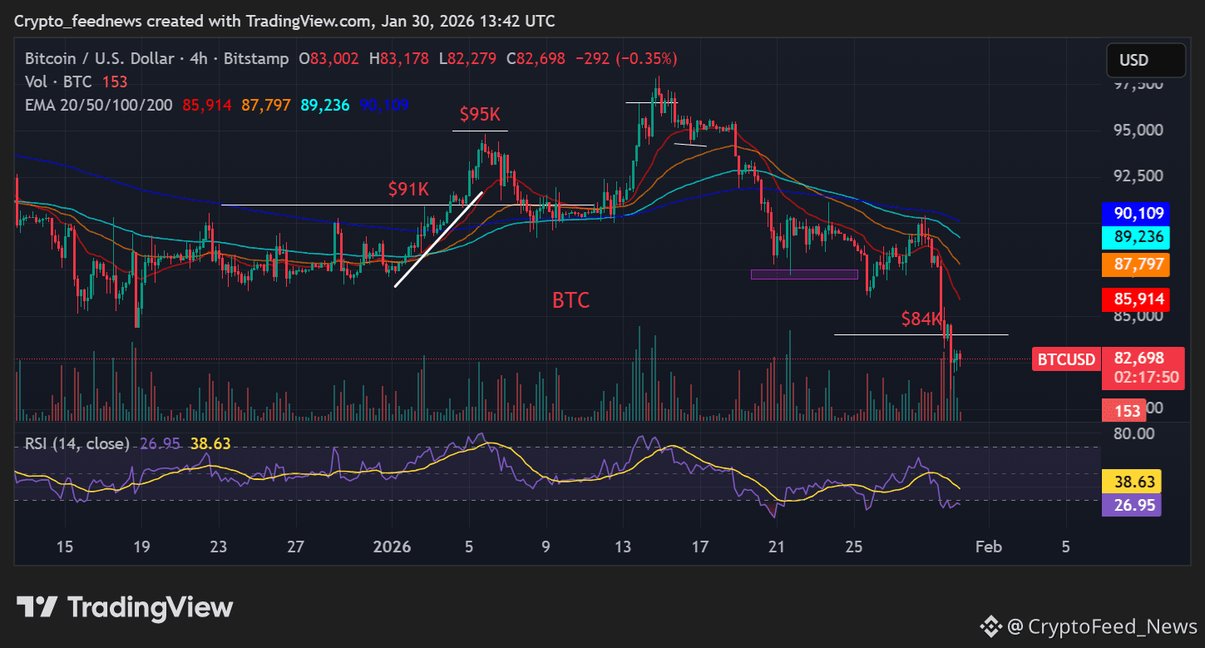Image resolution: width=1205 pixels, height=648 pixels.
Task: Click date 19 on the time axis
Action: (141, 547)
